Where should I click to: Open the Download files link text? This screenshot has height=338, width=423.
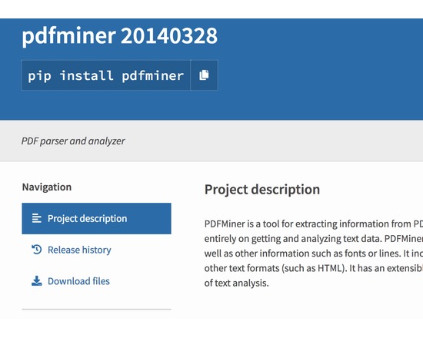78,281
